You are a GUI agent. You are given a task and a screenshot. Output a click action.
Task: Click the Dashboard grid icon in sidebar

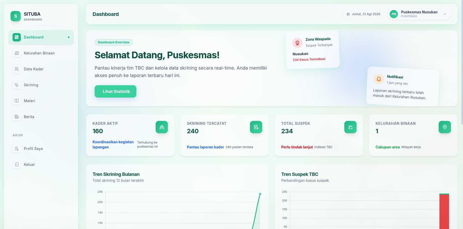(x=17, y=37)
